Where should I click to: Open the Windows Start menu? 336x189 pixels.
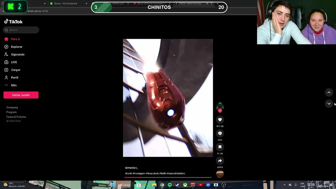point(113,185)
